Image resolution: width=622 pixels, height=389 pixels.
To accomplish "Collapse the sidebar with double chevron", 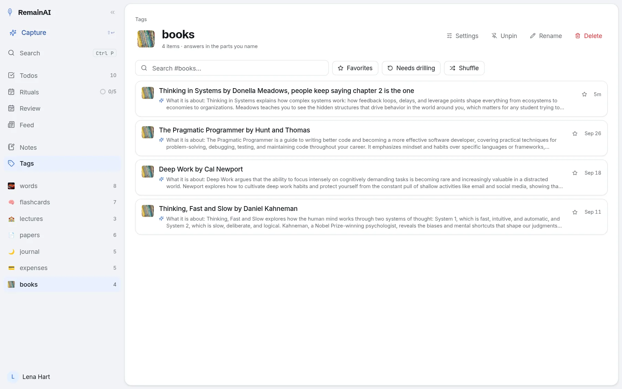I will point(112,12).
